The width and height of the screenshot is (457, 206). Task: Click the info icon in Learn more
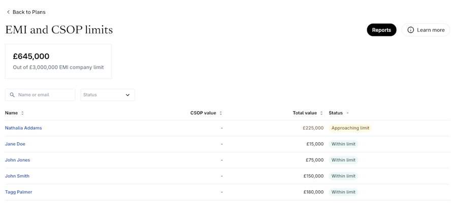click(x=411, y=30)
